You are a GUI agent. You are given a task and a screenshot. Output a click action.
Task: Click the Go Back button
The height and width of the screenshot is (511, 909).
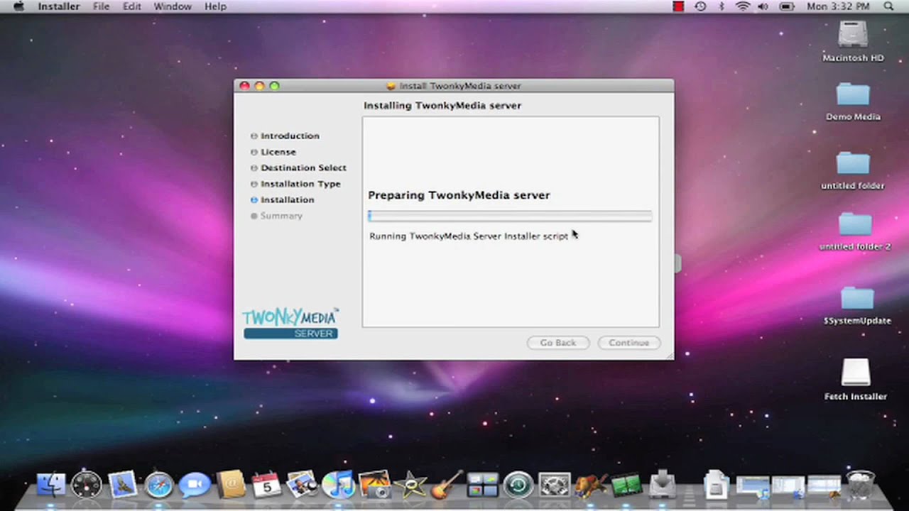pos(557,343)
